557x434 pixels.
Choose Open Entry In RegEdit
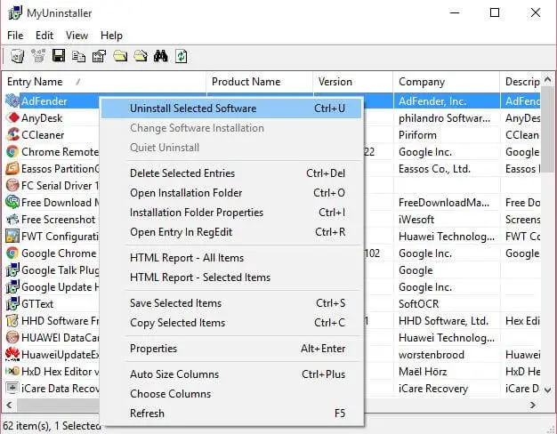pos(231,232)
